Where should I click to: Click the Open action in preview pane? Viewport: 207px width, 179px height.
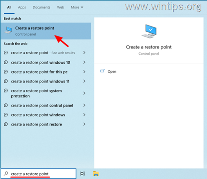coord(112,72)
